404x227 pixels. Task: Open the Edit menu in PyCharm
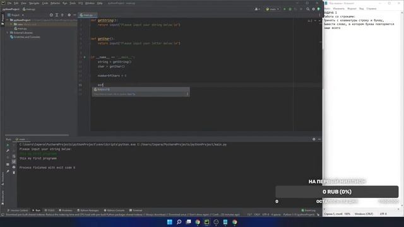pyautogui.click(x=16, y=3)
